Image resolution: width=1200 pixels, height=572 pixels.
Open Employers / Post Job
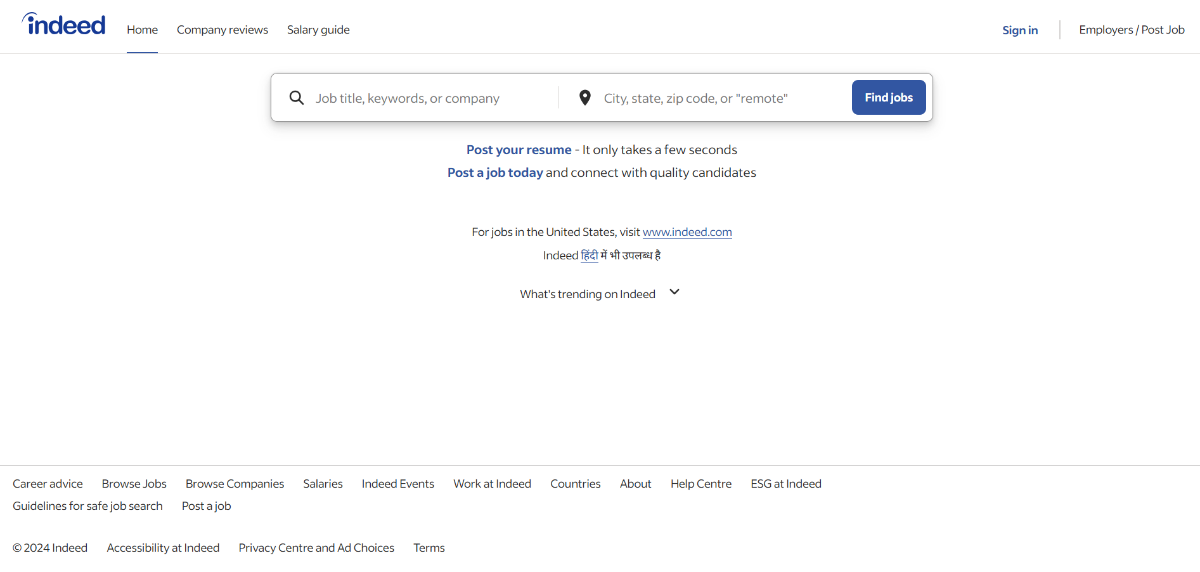[1131, 30]
